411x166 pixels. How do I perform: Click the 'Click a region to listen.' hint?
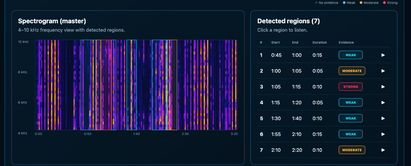282,30
